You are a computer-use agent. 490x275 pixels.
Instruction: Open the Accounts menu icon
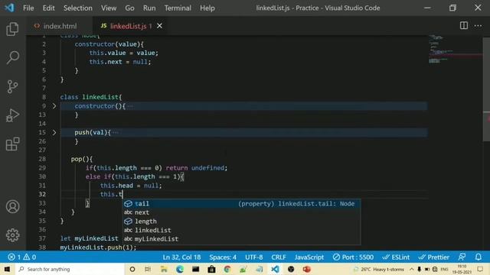tap(12, 206)
